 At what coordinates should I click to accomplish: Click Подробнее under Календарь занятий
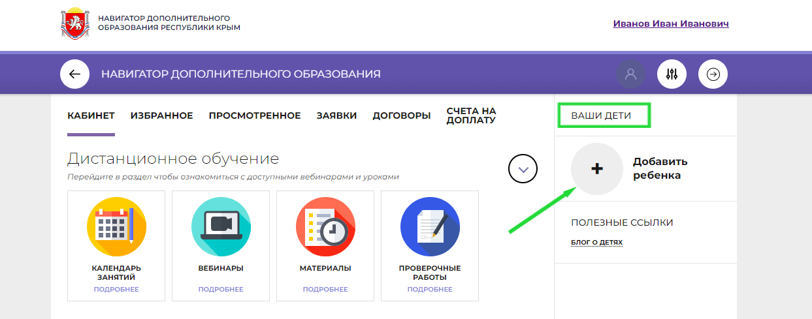116,289
